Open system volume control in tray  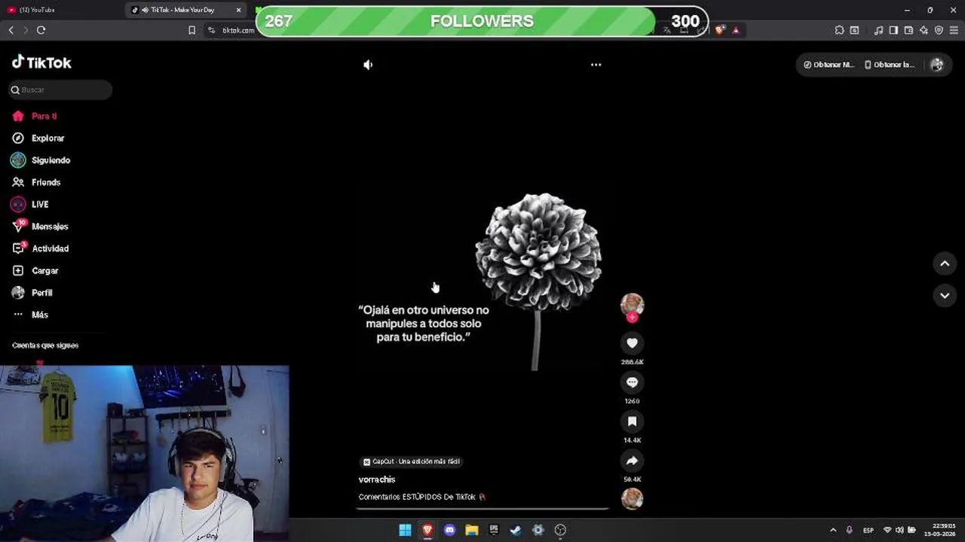[x=899, y=530]
